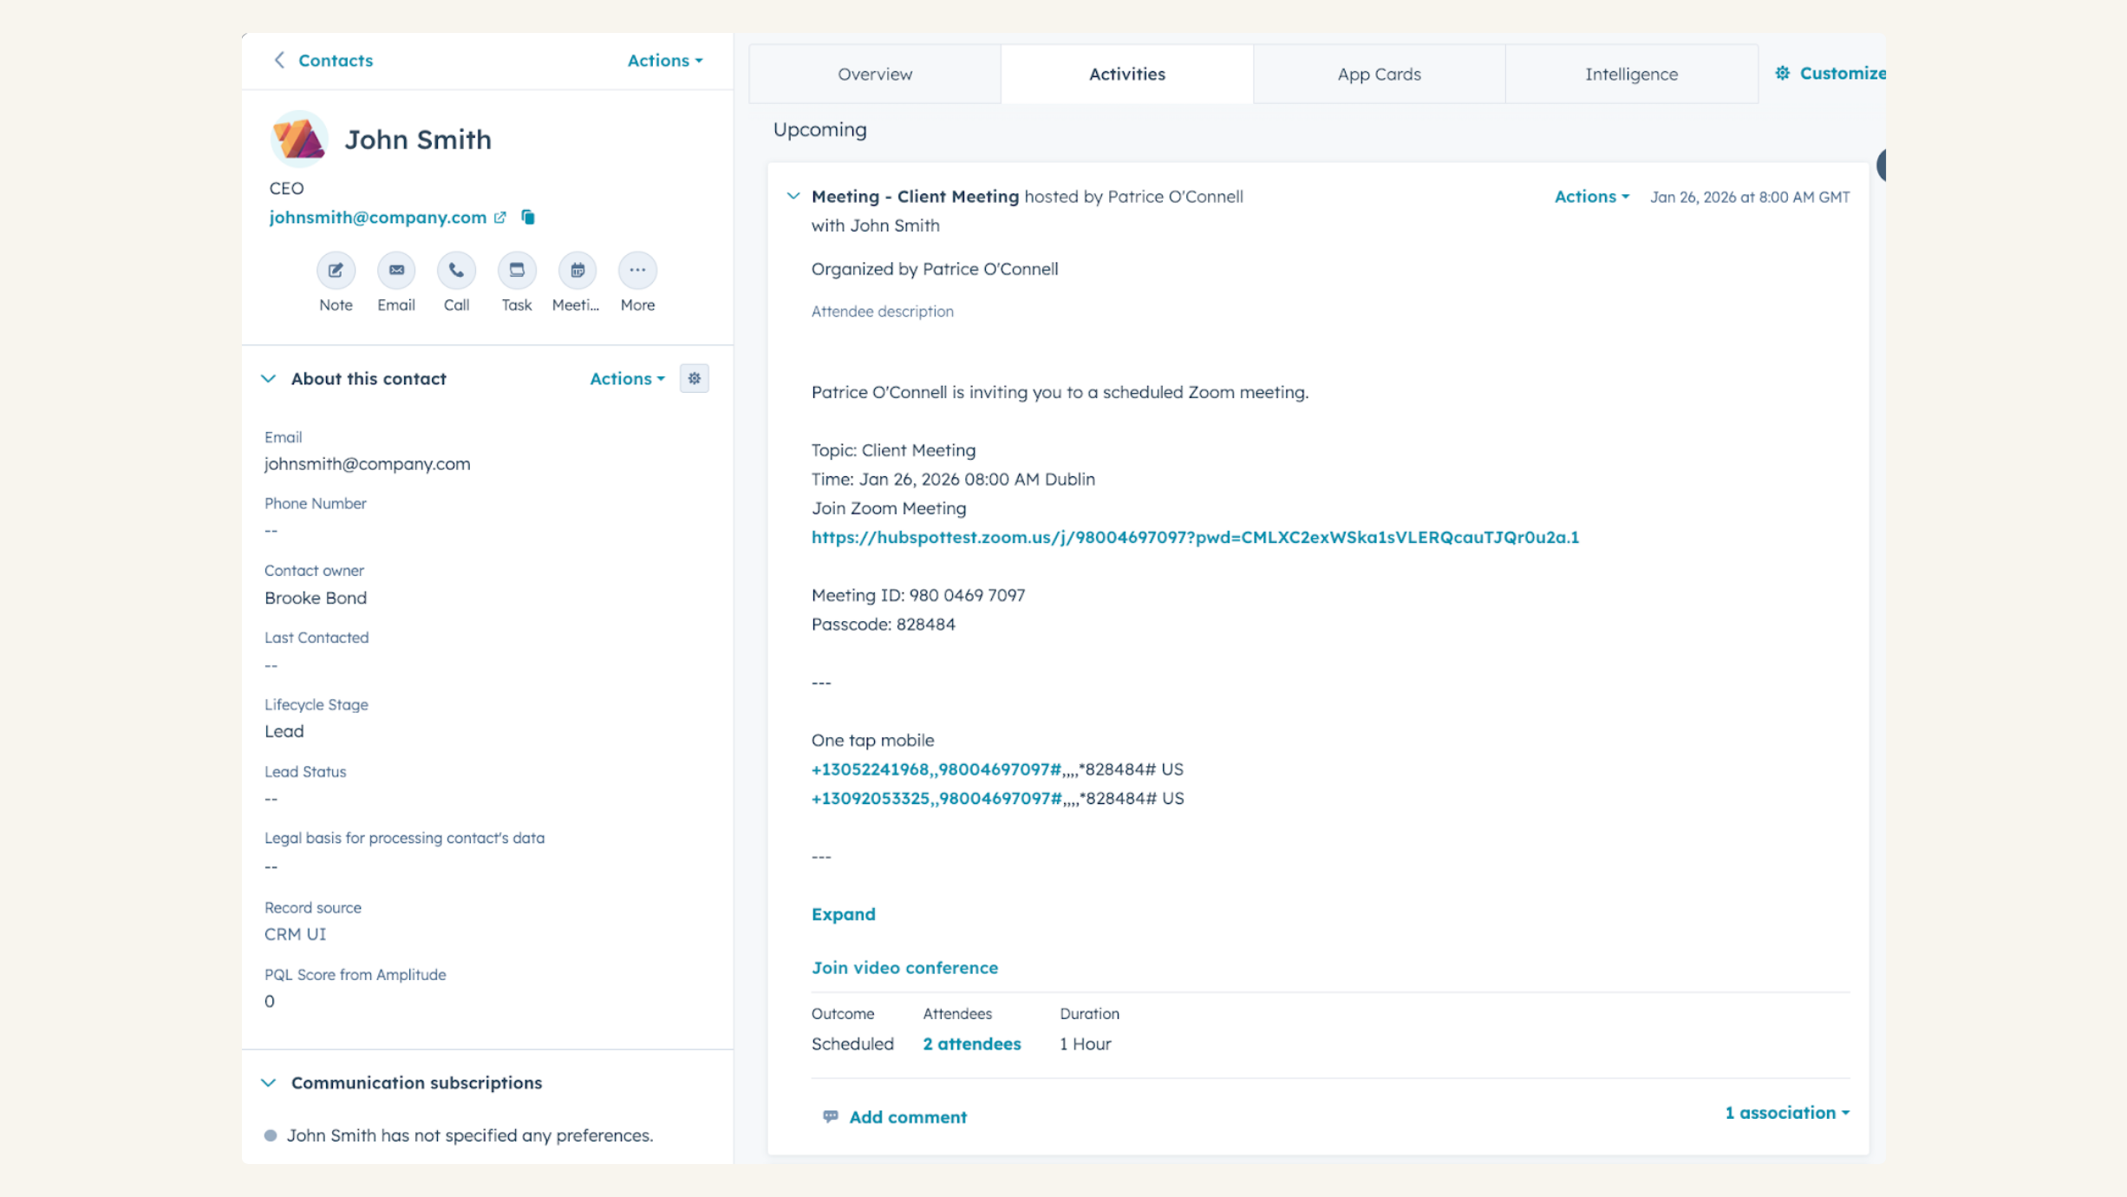Switch to the App Cards tab

click(1378, 74)
